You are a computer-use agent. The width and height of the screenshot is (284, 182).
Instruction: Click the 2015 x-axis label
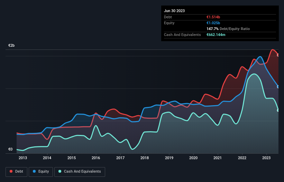point(72,158)
